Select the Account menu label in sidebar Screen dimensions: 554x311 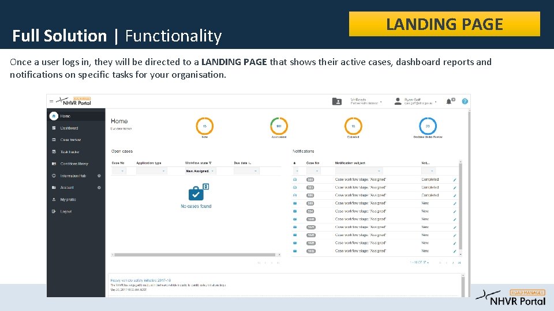pyautogui.click(x=67, y=188)
